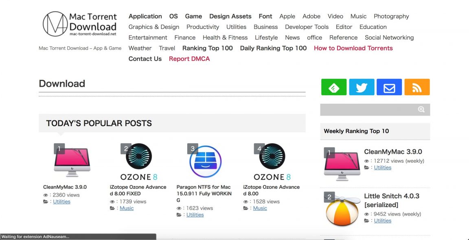Viewport: 469px width, 240px height.
Task: Open CleanMyMac icon in Weekly Ranking
Action: (x=342, y=164)
